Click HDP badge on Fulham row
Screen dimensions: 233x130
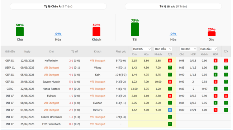click(215, 96)
